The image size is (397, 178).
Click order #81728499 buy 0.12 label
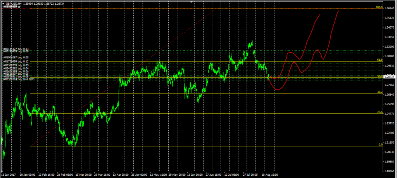(x=16, y=62)
